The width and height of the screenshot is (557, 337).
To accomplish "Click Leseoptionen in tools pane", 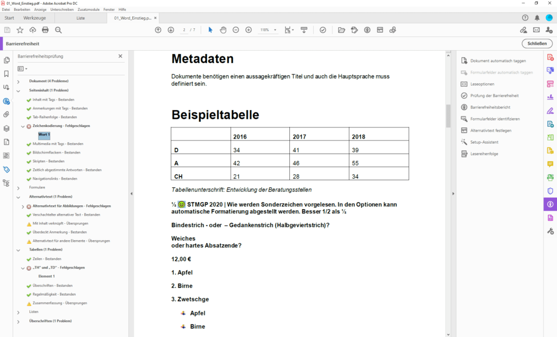I will [x=482, y=84].
